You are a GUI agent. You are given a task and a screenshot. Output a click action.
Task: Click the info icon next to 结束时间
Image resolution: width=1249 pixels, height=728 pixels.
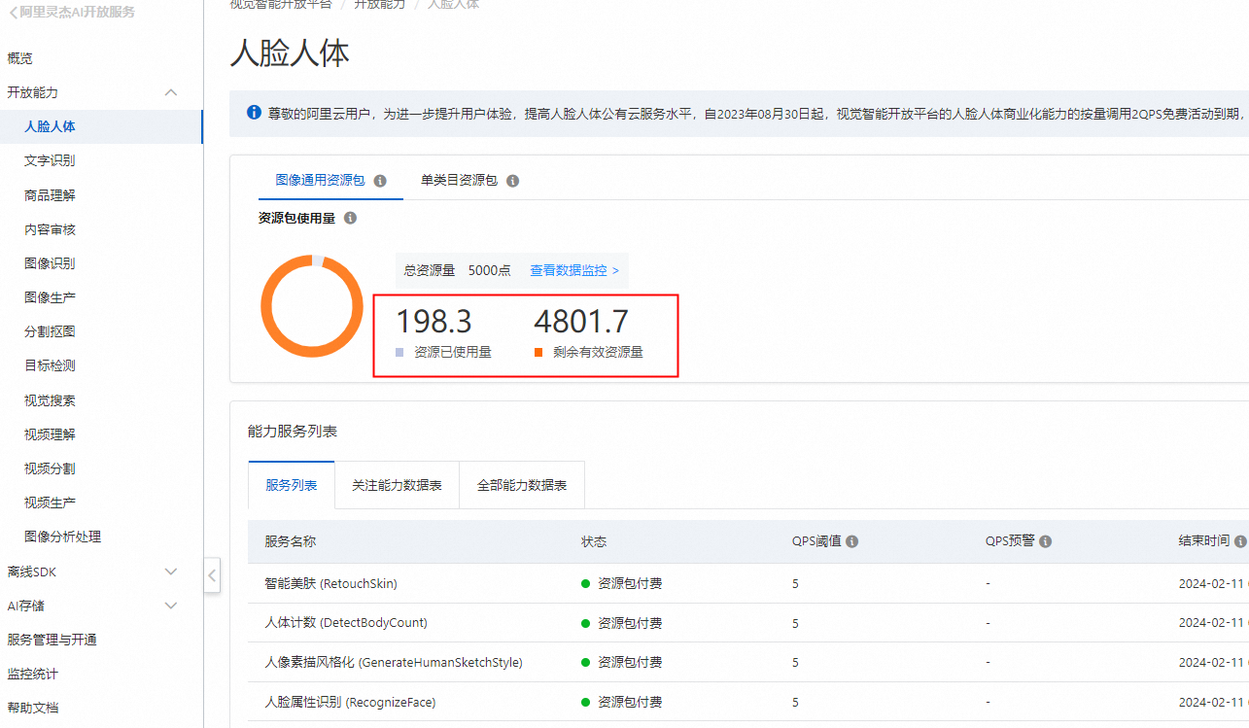(1240, 541)
